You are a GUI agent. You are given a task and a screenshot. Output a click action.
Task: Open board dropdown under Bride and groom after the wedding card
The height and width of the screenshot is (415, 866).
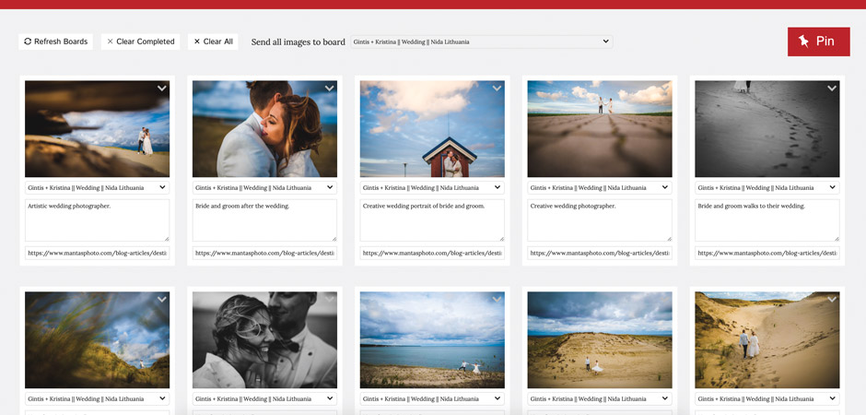tap(264, 188)
